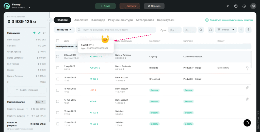Viewport: 260px width, 132px height.
Task: Switch to the Аналітика tab
Action: 81,20
